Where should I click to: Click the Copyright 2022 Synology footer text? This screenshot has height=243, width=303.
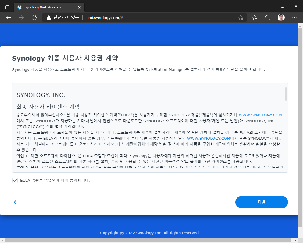pos(150,233)
